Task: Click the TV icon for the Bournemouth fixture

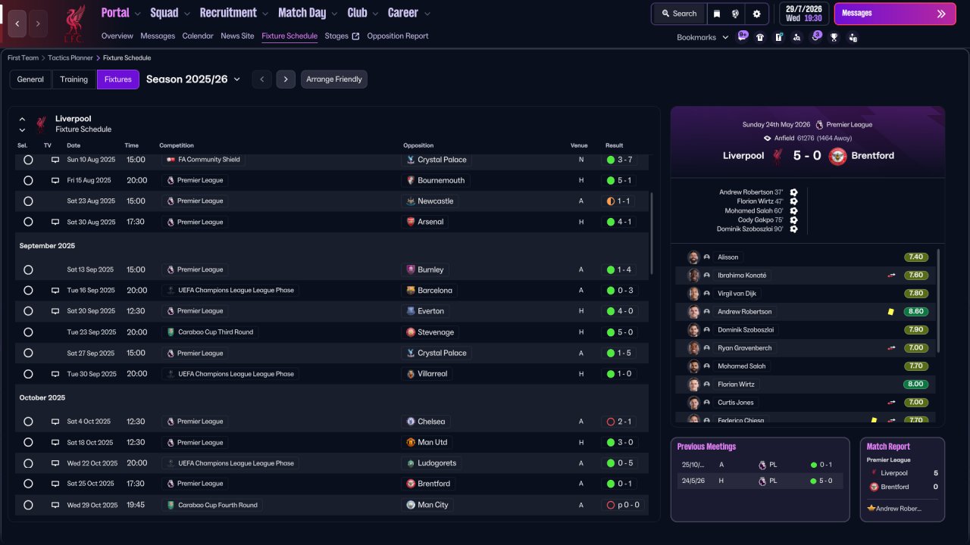Action: tap(55, 180)
